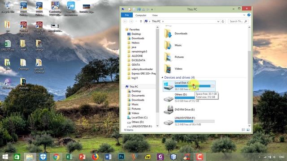Screen dimensions: 287x161
Task: Select java in the navigation pane
Action: (x=134, y=47)
